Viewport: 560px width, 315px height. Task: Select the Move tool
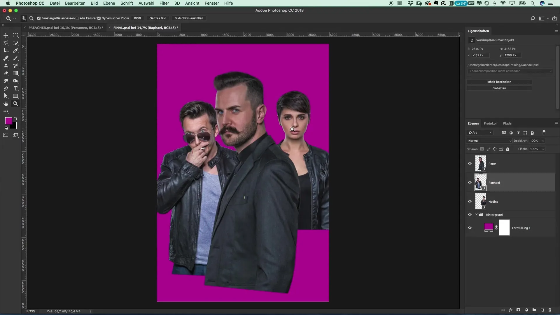coord(6,35)
